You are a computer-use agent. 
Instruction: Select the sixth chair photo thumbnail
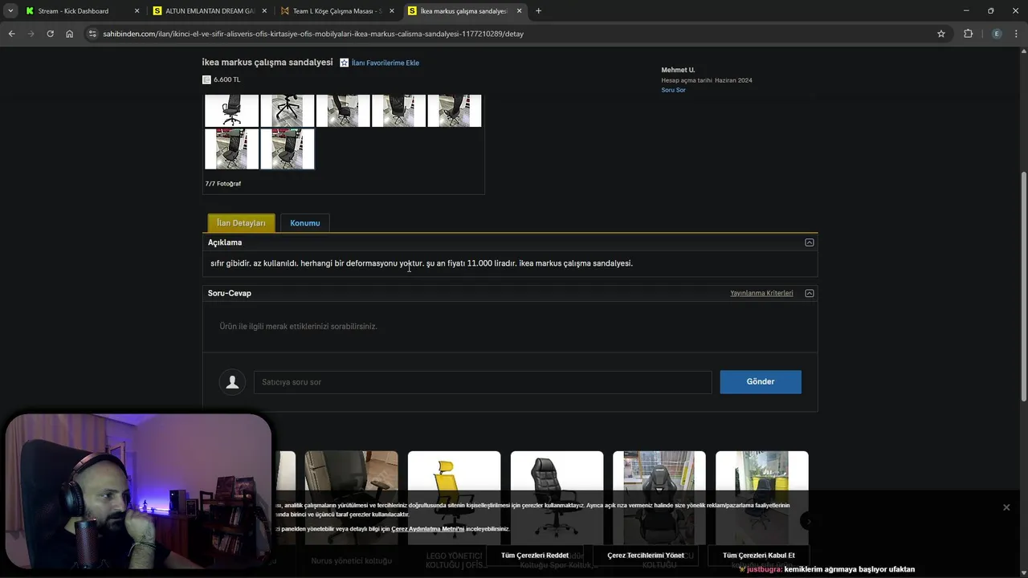coord(231,149)
